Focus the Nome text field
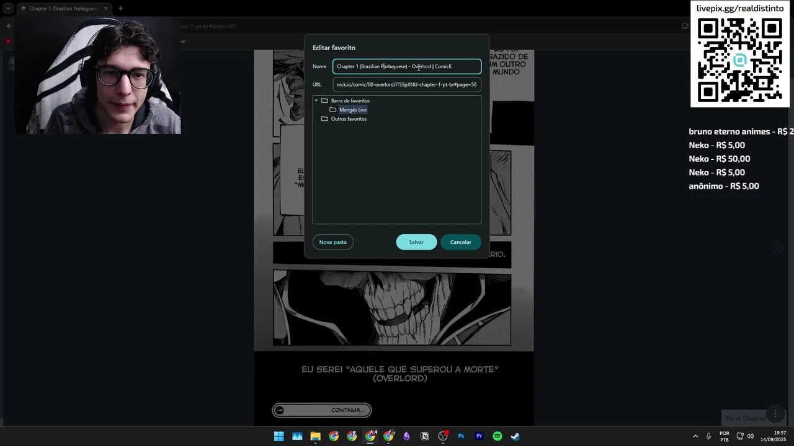This screenshot has height=446, width=794. (407, 66)
